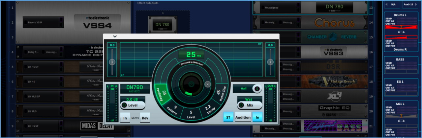This screenshot has height=138, width=422.
Task: Open the LH HS SP assignment in slot 5
Action: pyautogui.click(x=43, y=67)
